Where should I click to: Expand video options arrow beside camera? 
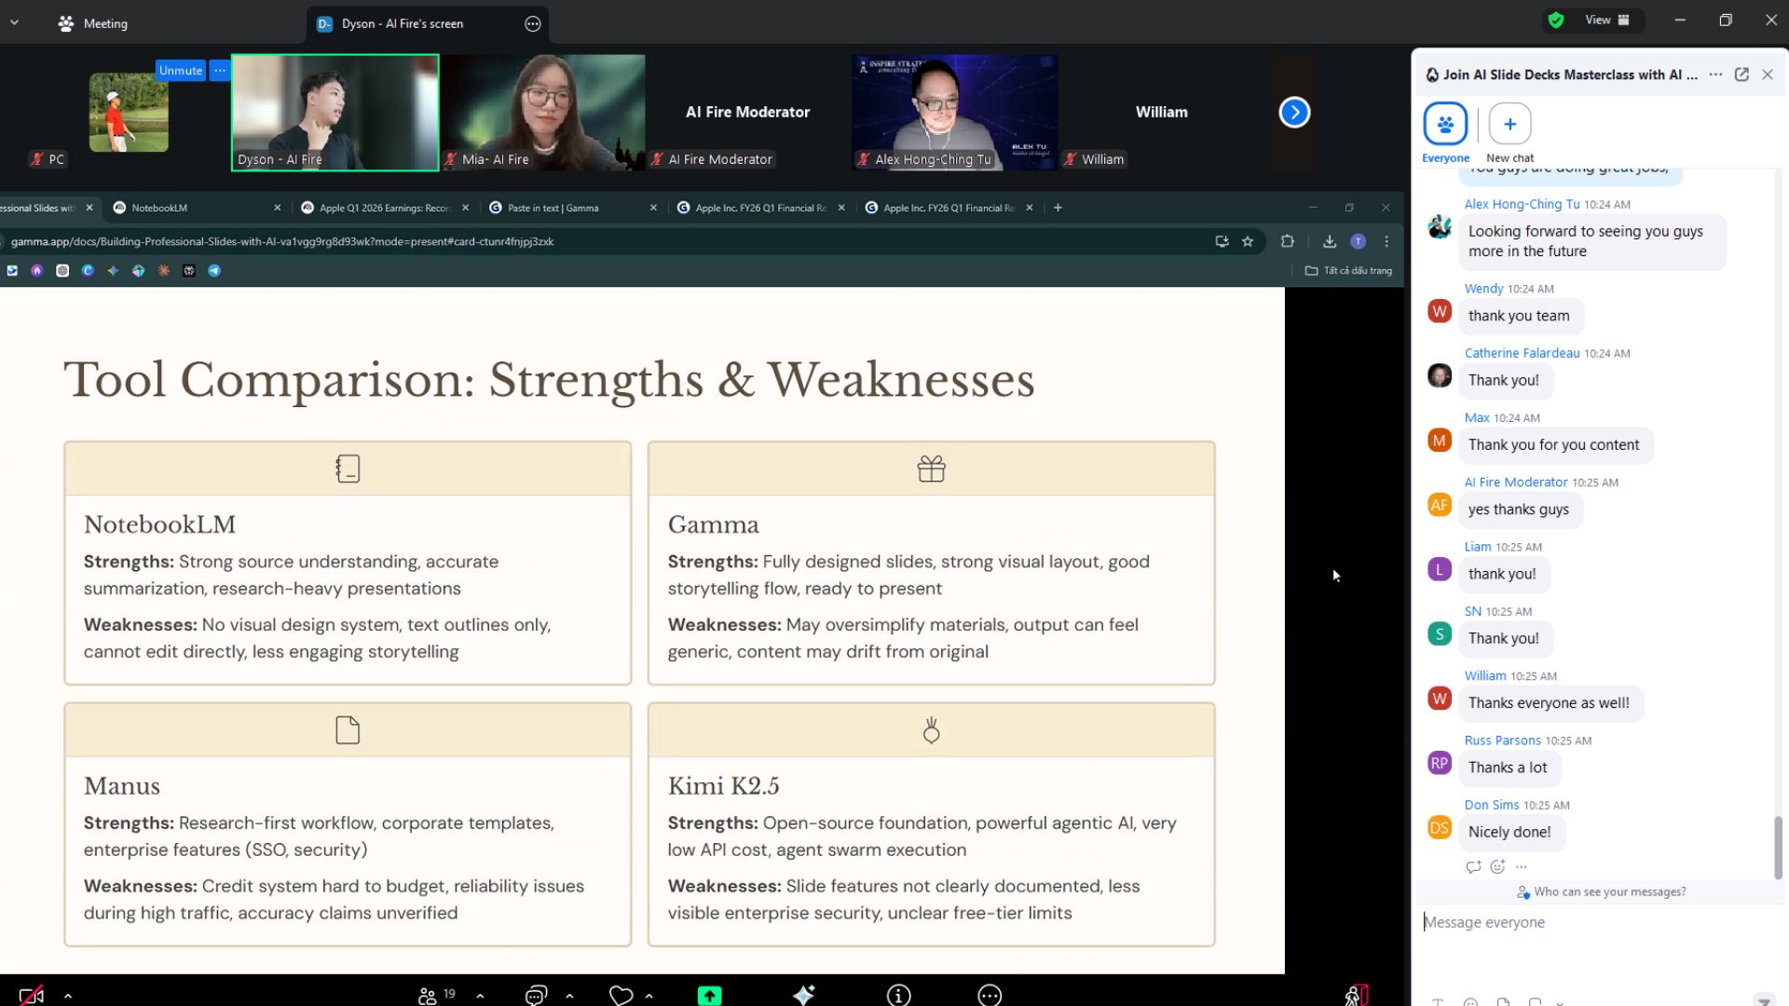[x=68, y=996]
